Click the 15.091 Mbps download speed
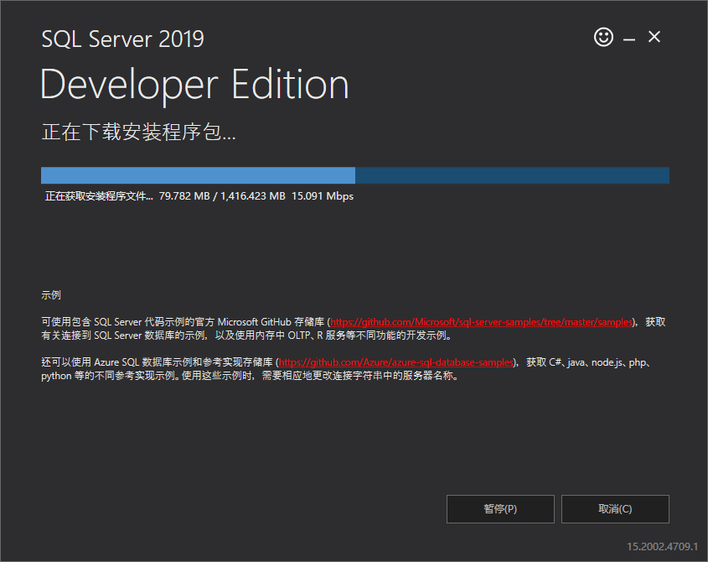This screenshot has width=708, height=562. click(x=323, y=196)
